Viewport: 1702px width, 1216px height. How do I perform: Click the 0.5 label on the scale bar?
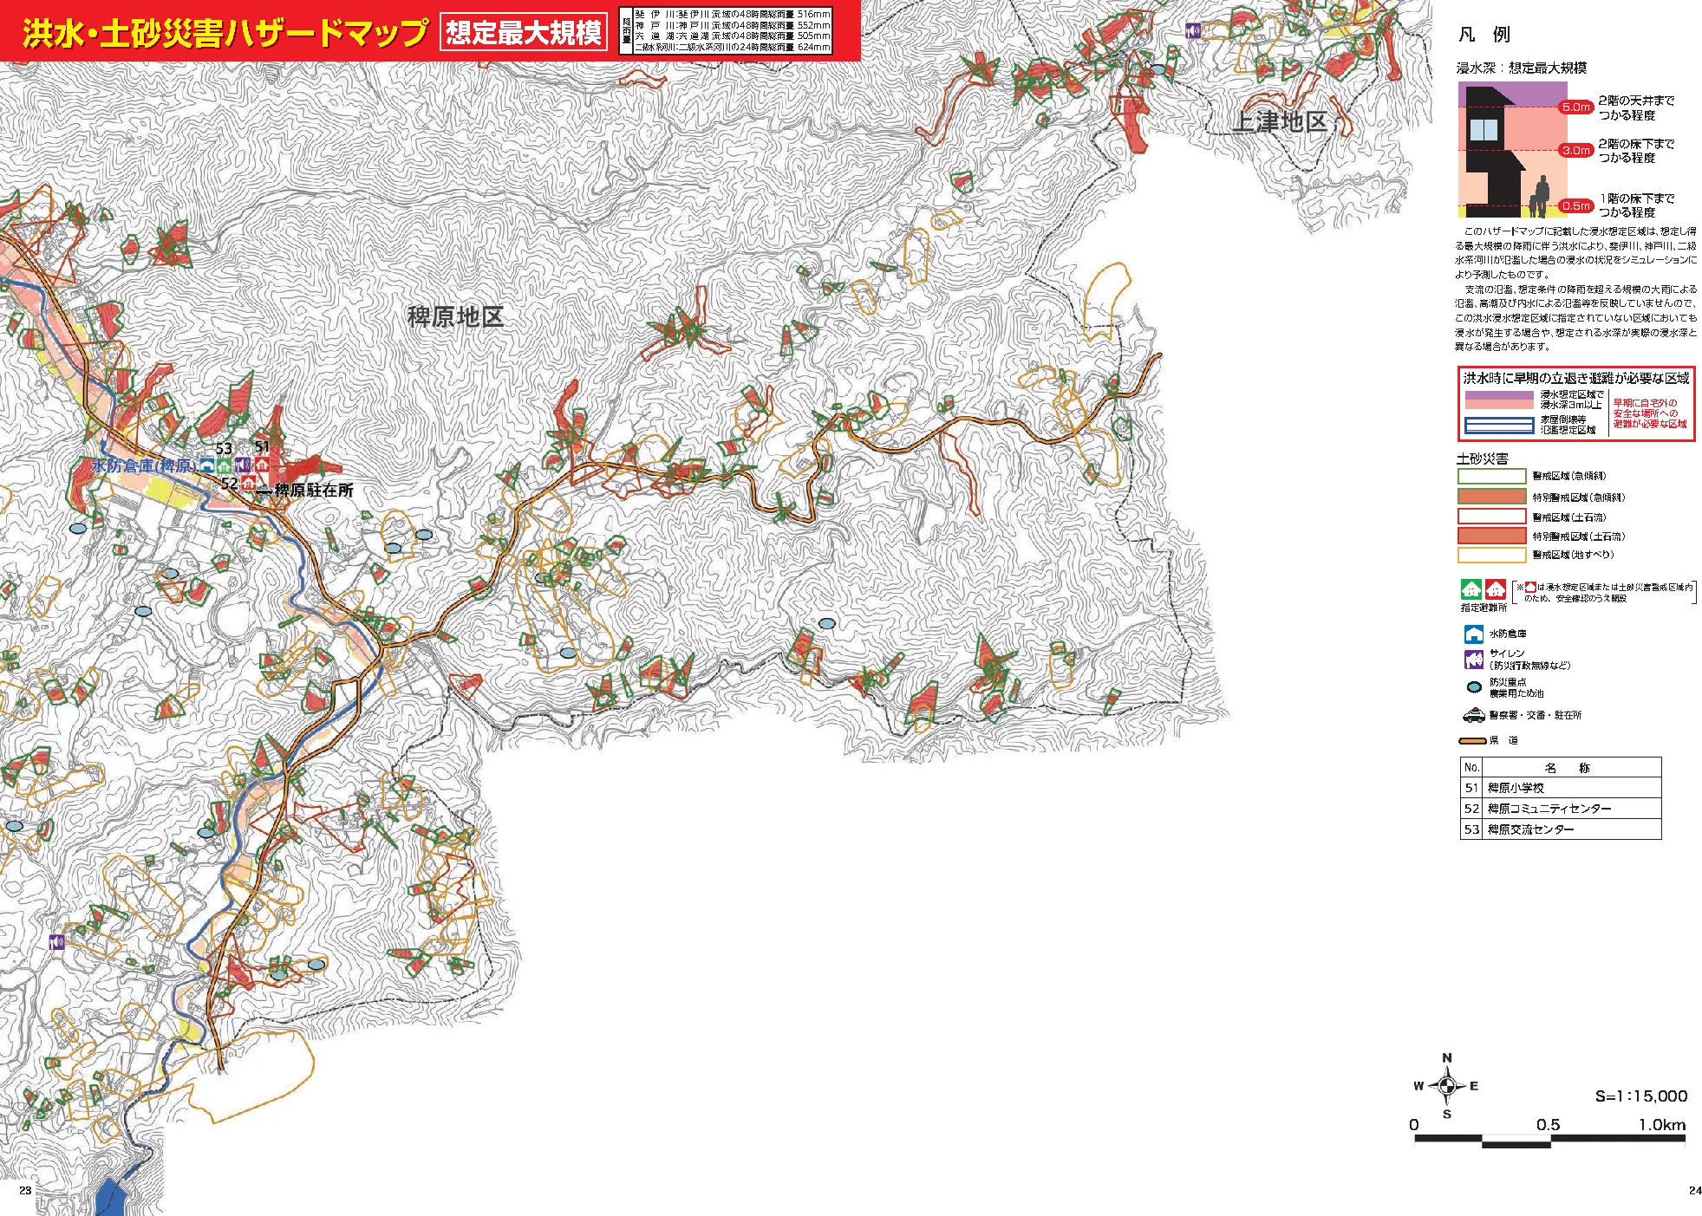point(1548,1125)
